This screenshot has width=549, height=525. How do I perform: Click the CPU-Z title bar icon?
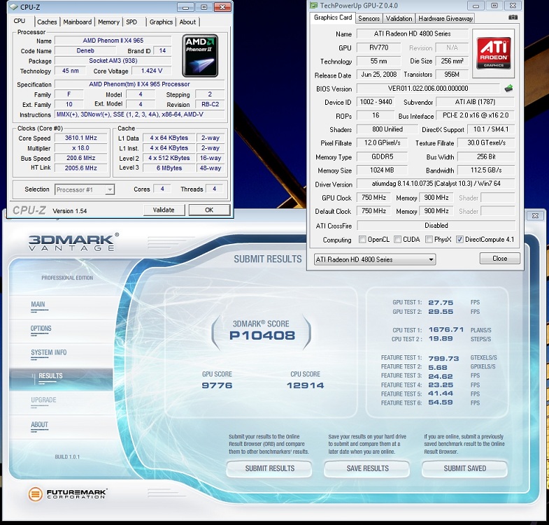coord(14,7)
